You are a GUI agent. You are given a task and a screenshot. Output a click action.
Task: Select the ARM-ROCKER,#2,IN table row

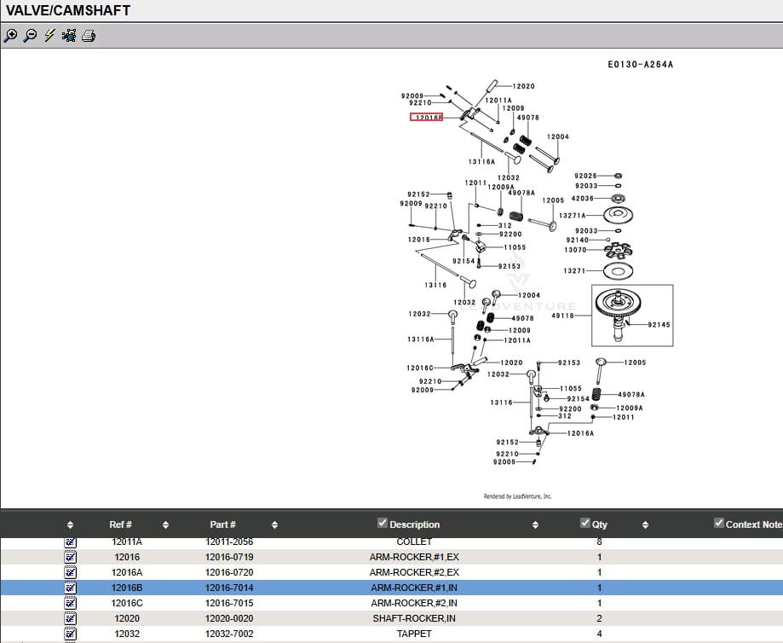click(414, 603)
